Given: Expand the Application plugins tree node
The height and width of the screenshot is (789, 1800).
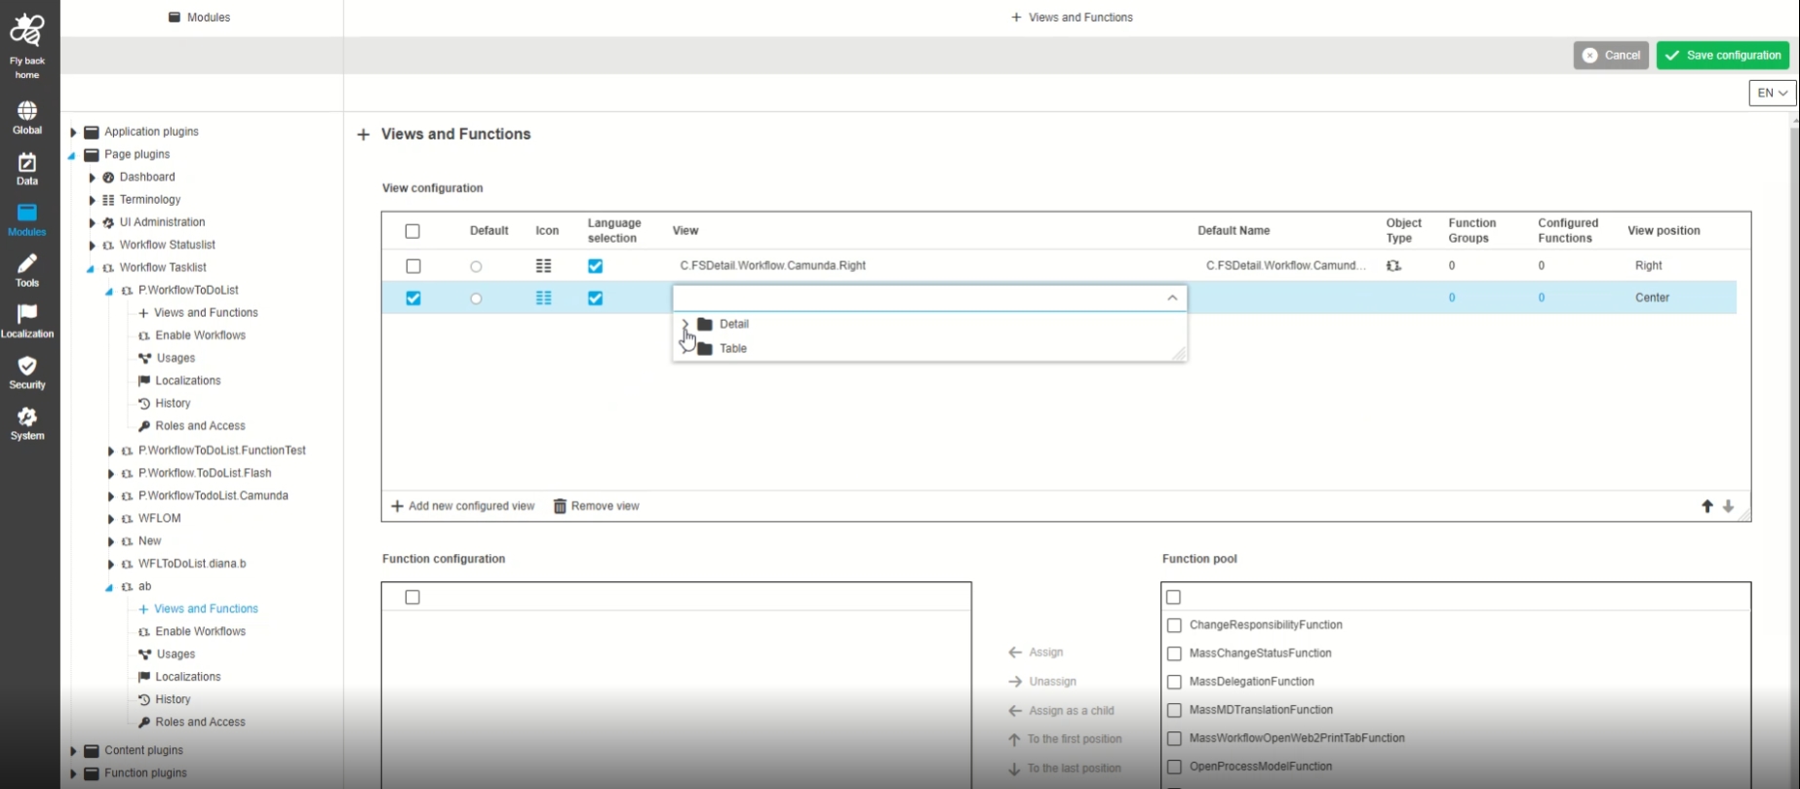Looking at the screenshot, I should (x=73, y=133).
